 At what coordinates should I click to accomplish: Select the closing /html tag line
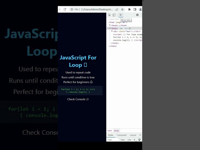point(113,46)
